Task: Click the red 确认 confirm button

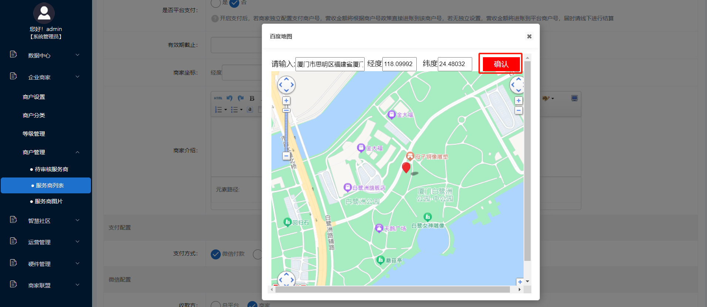Action: pyautogui.click(x=501, y=64)
